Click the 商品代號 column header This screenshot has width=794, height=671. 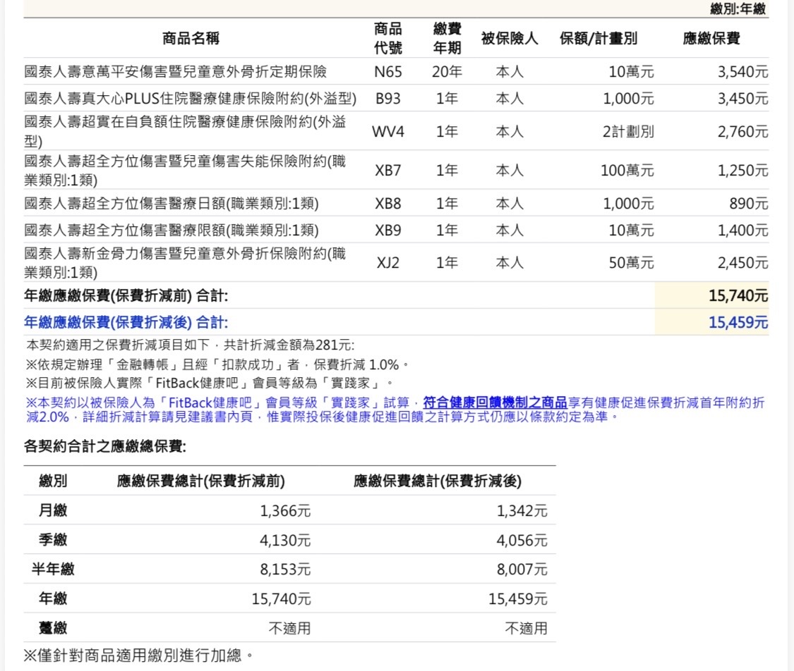387,39
